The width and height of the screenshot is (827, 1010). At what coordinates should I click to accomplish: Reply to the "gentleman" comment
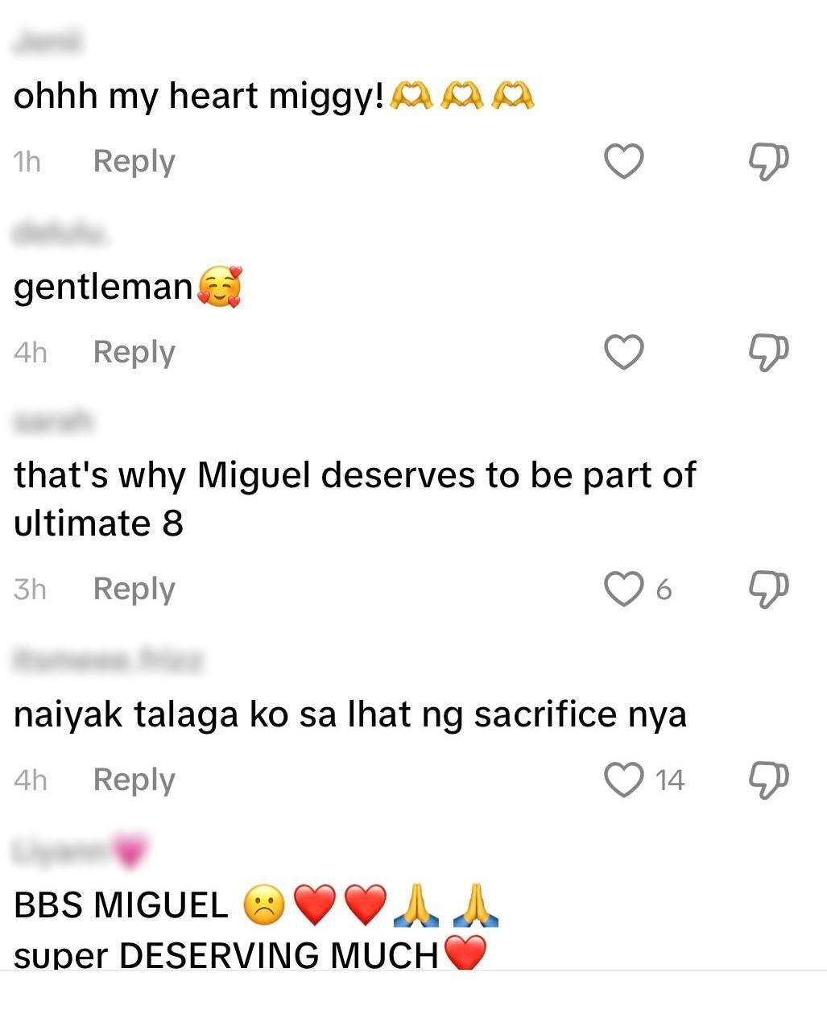coord(134,353)
